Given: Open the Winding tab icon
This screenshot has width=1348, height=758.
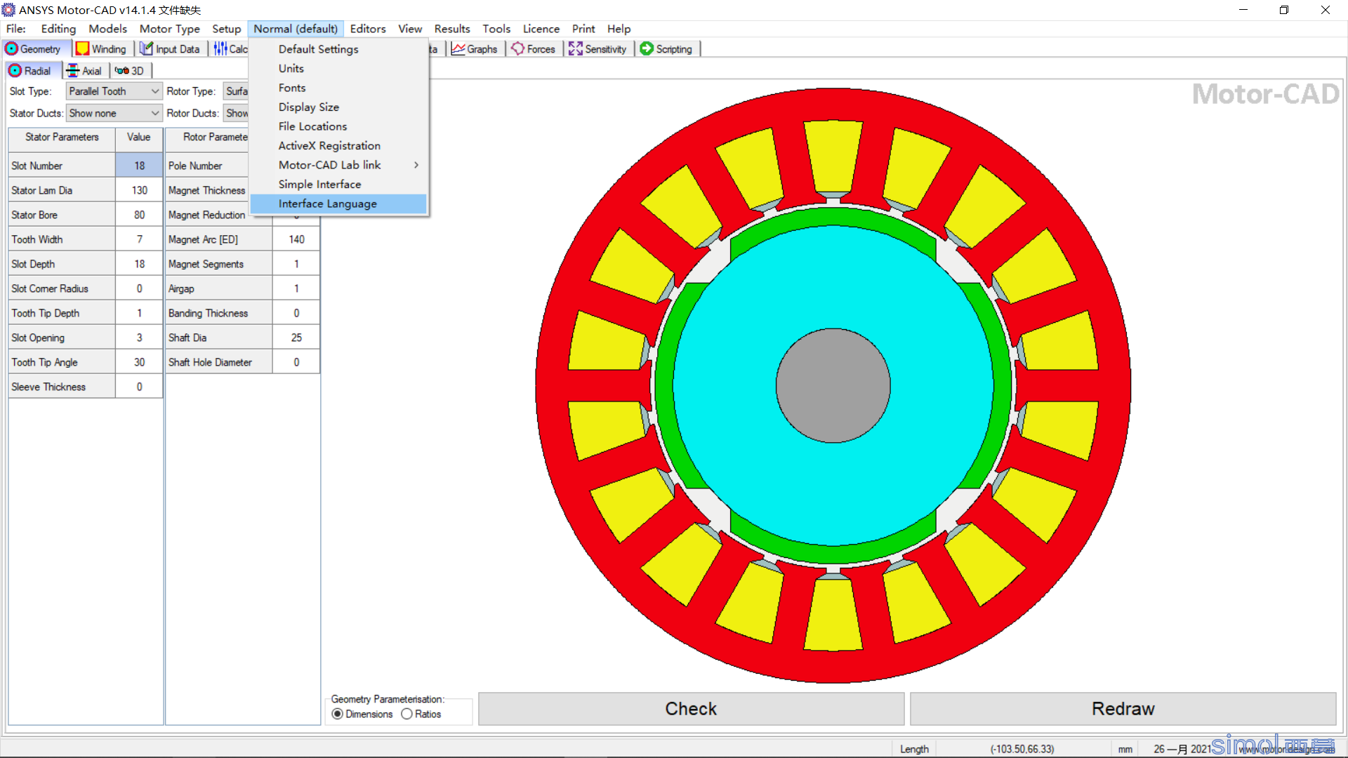Looking at the screenshot, I should [x=83, y=49].
